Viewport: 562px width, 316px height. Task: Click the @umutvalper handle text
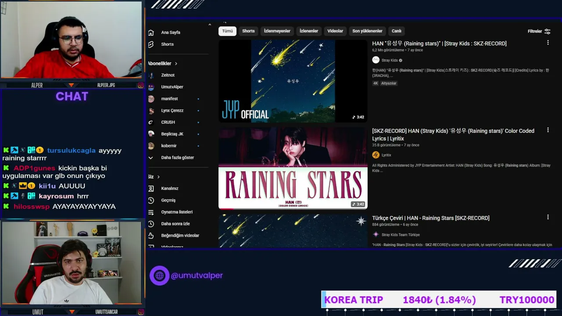(197, 276)
